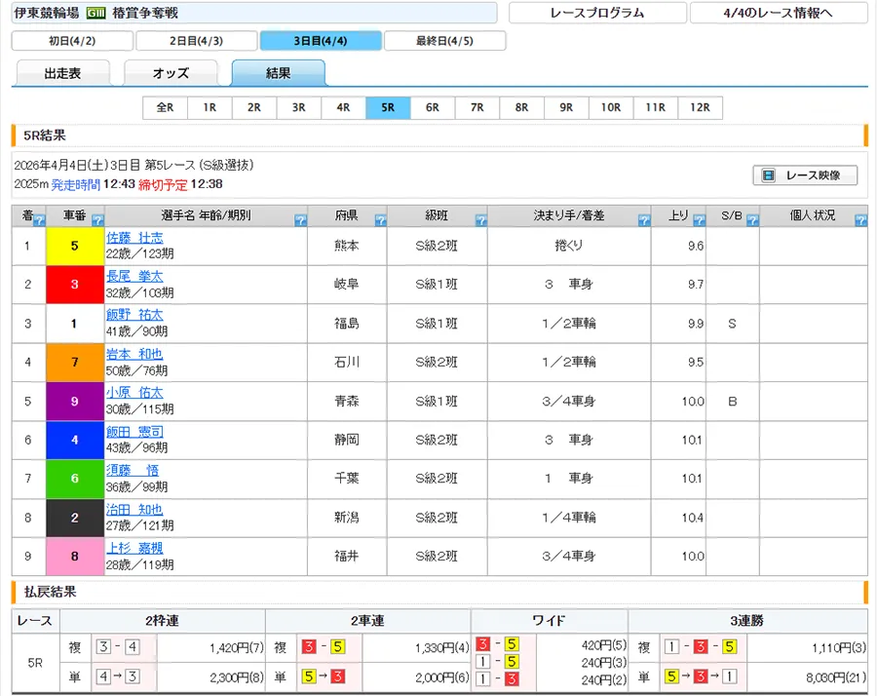
Task: Open help icon for 決まり手/着差 column
Action: [643, 221]
